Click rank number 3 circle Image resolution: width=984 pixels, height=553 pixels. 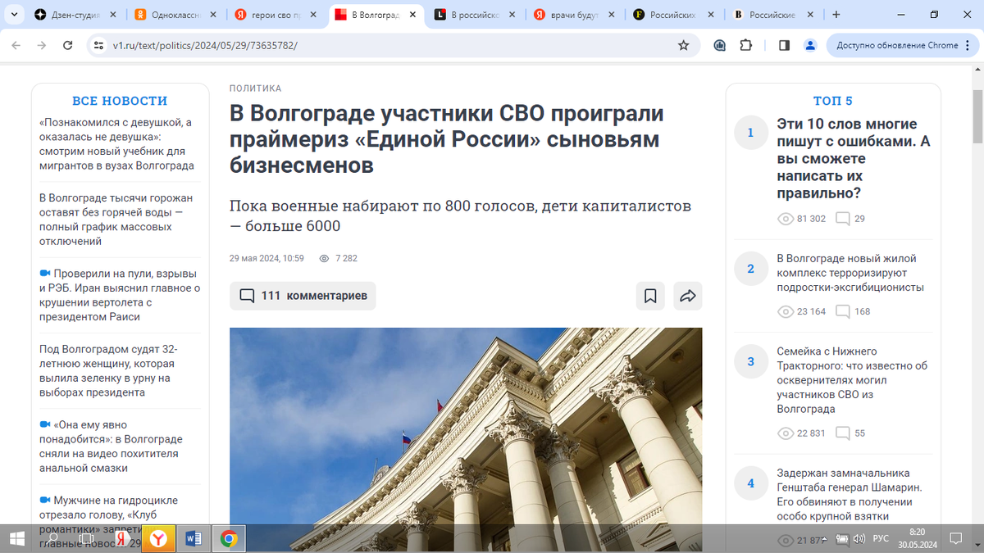tap(750, 361)
